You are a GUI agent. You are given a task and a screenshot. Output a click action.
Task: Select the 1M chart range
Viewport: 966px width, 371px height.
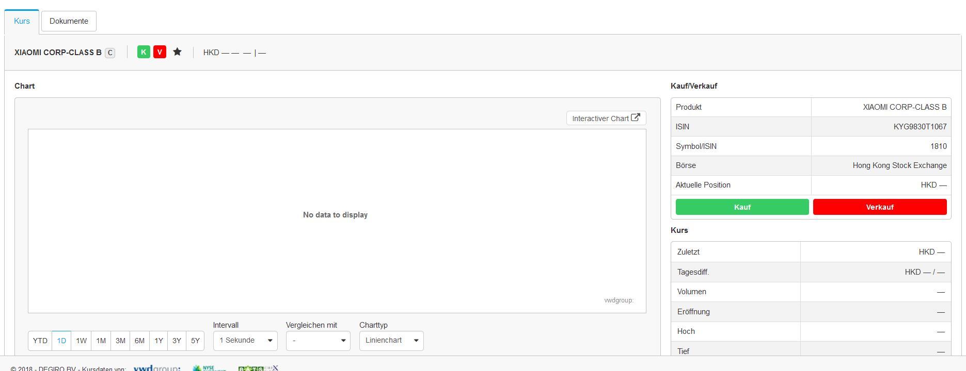[x=101, y=341]
